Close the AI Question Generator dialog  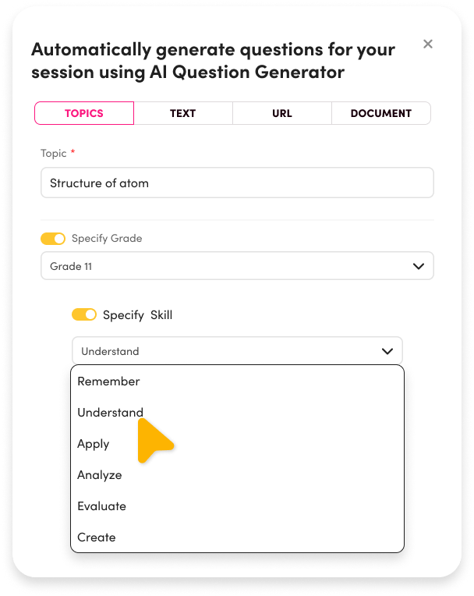(428, 44)
